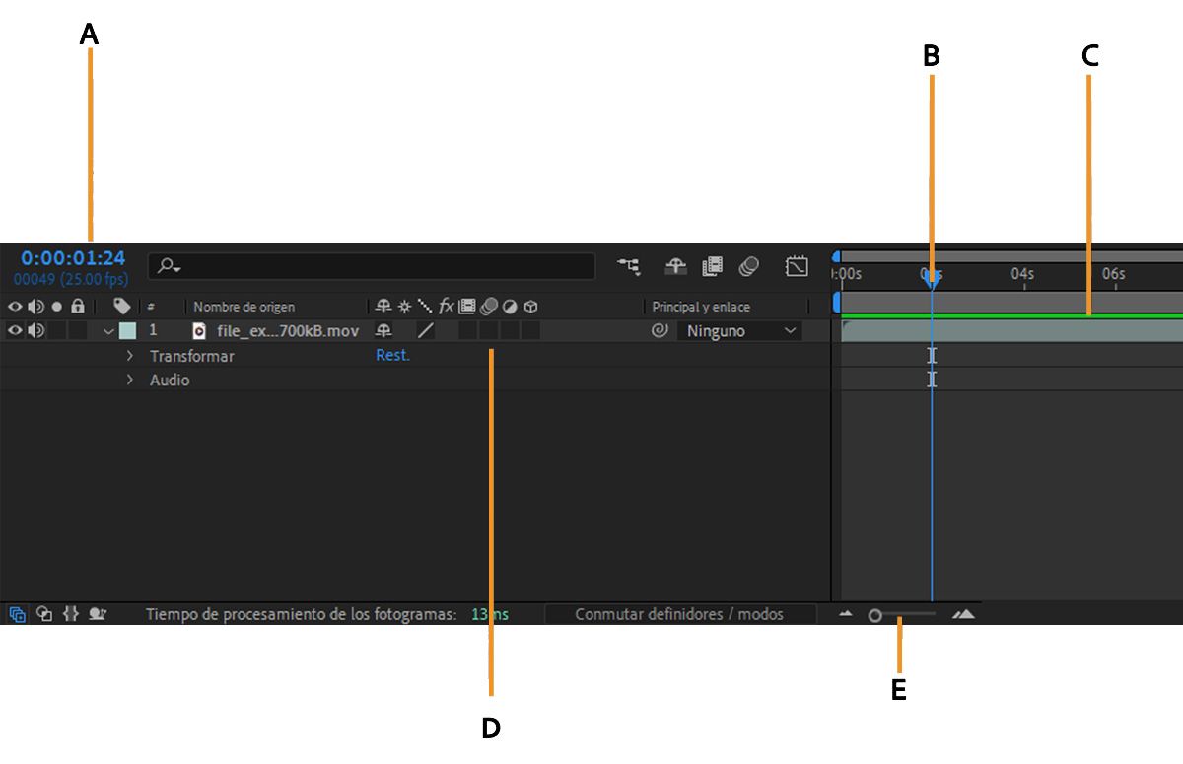Click the adjustment layer half-circle header icon

coord(510,307)
